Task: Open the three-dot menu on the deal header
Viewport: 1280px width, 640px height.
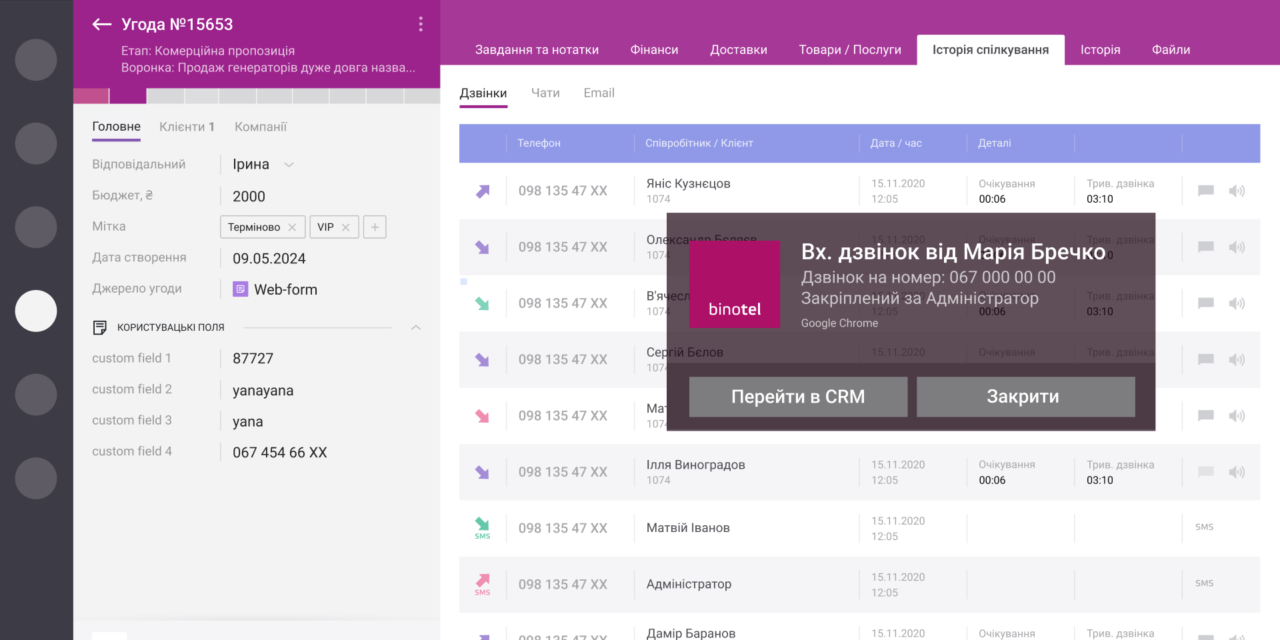Action: click(x=421, y=24)
